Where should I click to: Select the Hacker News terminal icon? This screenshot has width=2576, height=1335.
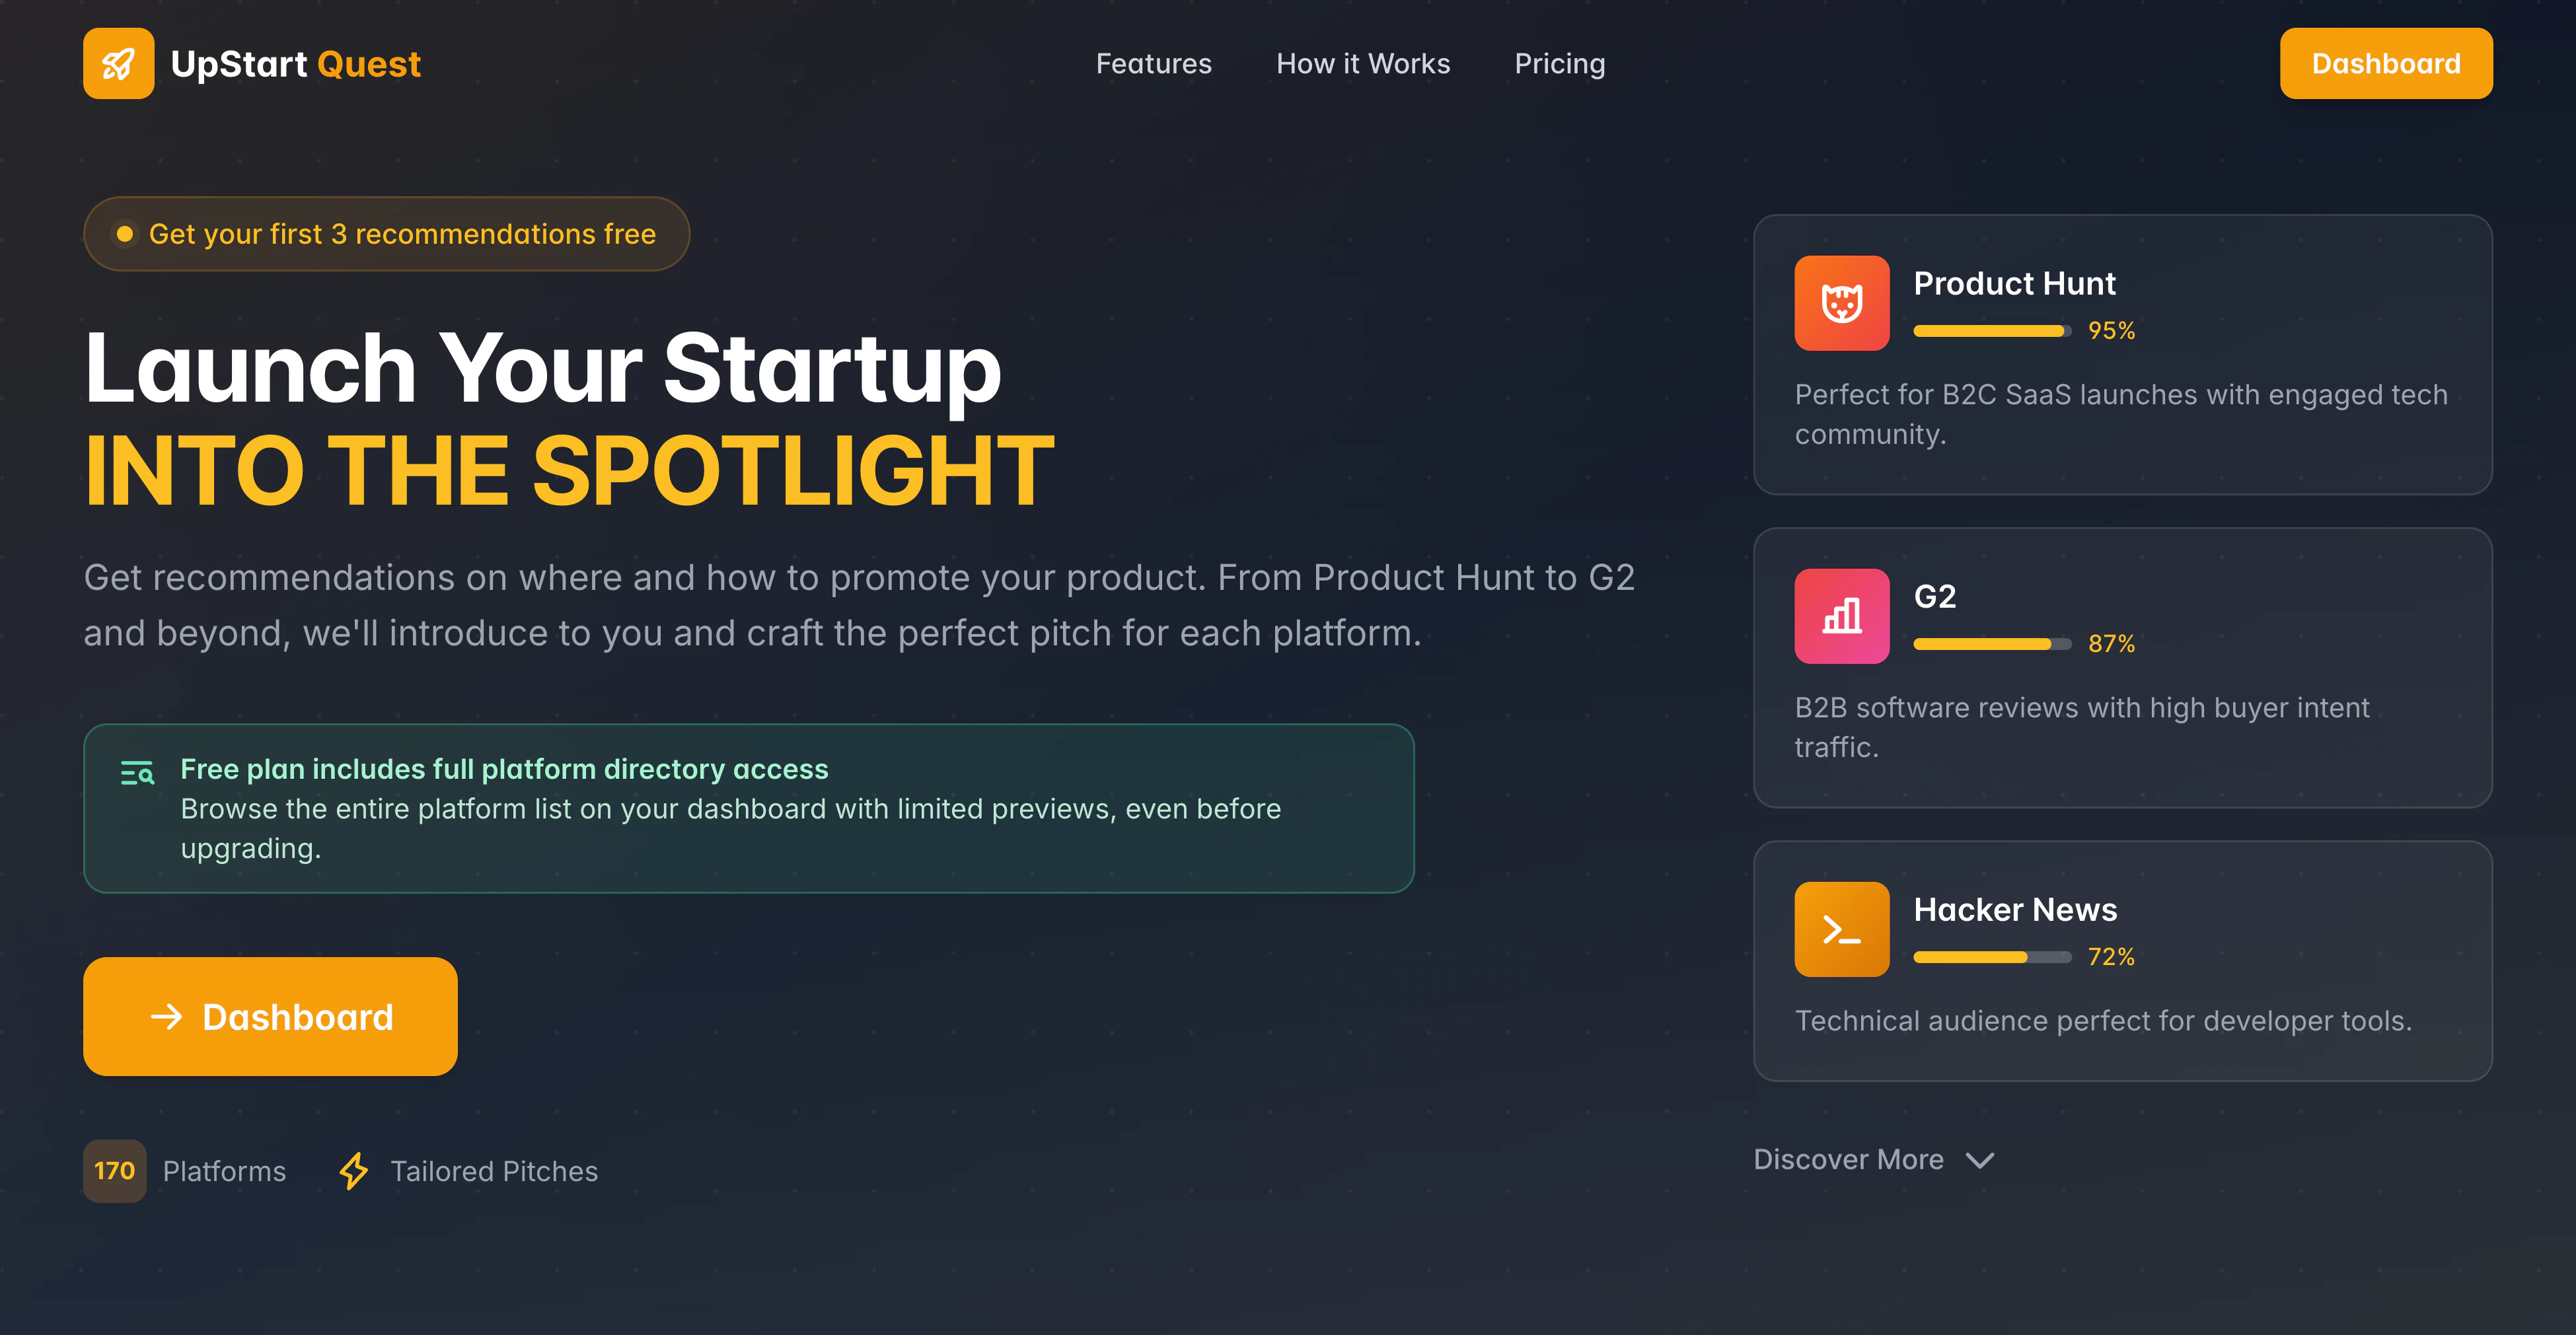[x=1841, y=929]
